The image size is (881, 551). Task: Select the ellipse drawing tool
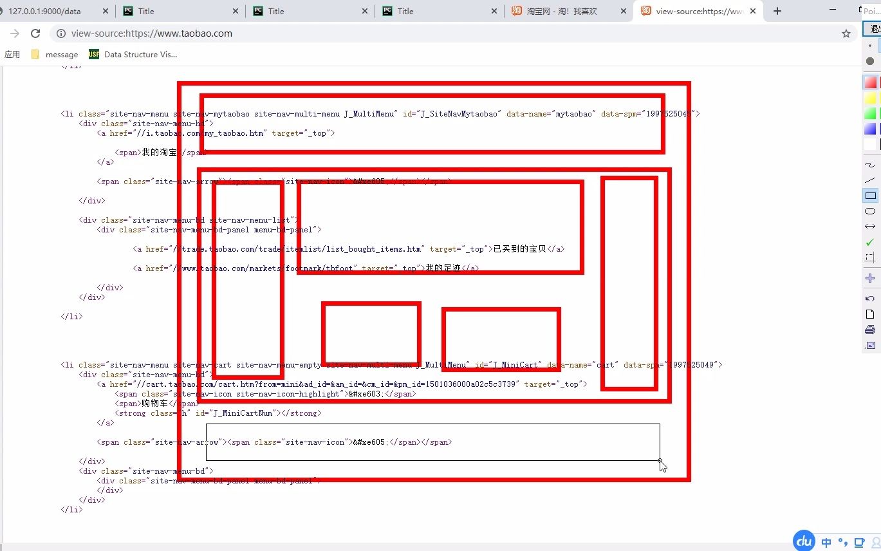(x=870, y=211)
